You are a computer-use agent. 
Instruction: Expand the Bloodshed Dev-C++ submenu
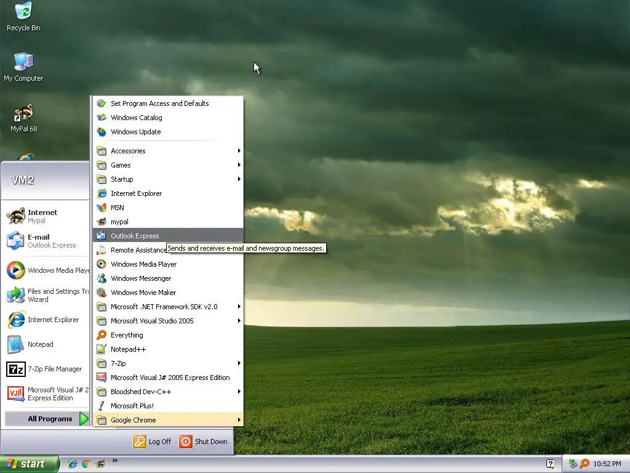(168, 391)
